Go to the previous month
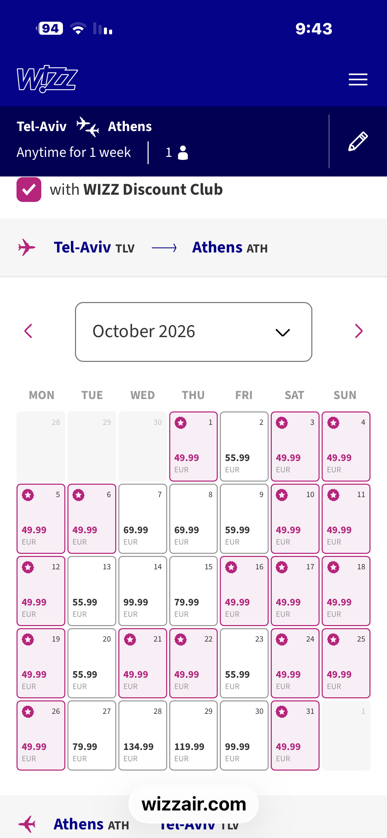Image resolution: width=387 pixels, height=838 pixels. (29, 331)
